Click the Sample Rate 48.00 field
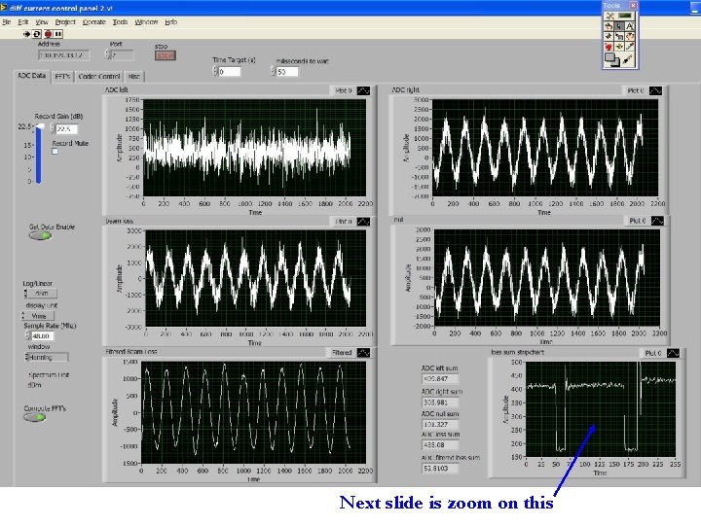Image resolution: width=701 pixels, height=525 pixels. [43, 335]
